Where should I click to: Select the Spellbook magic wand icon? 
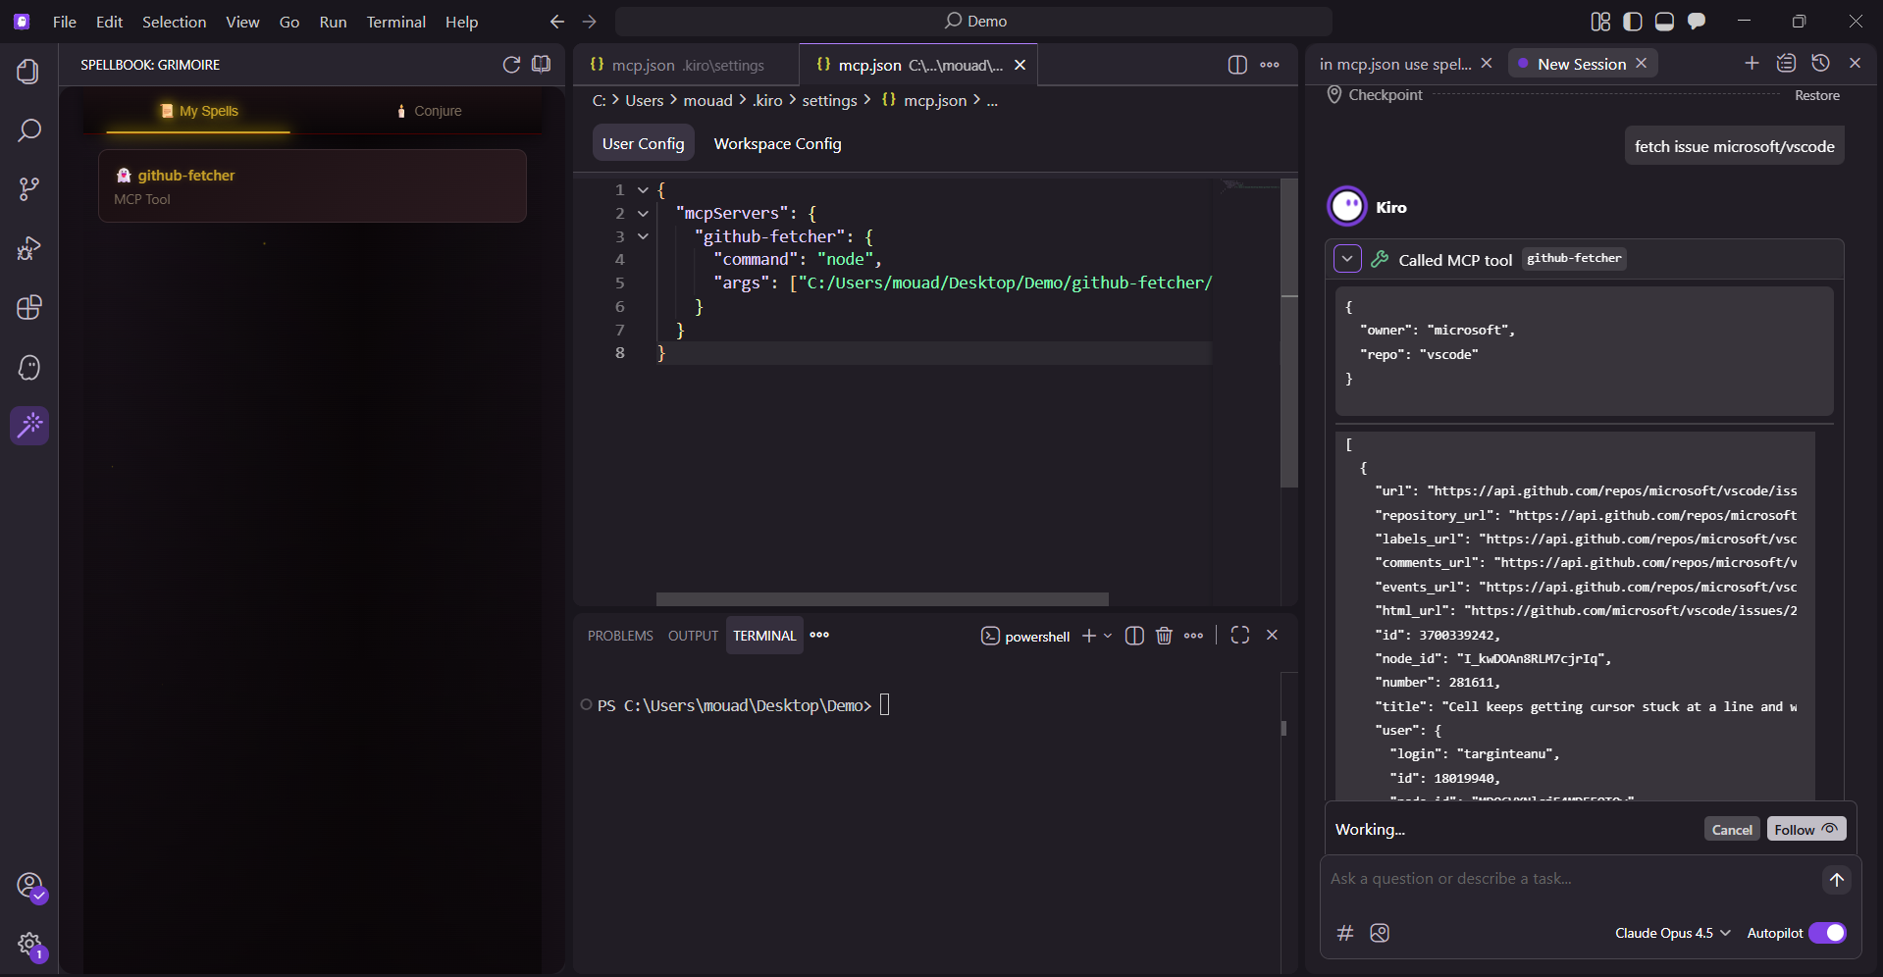(29, 426)
